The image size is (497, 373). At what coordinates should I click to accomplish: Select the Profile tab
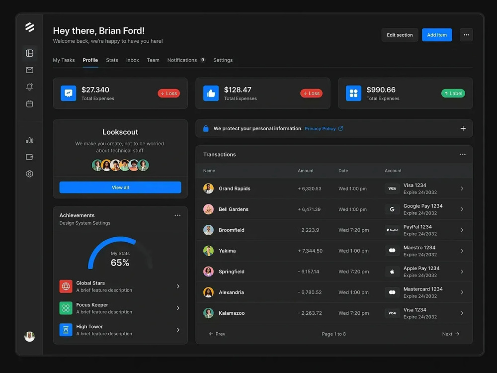pyautogui.click(x=90, y=60)
